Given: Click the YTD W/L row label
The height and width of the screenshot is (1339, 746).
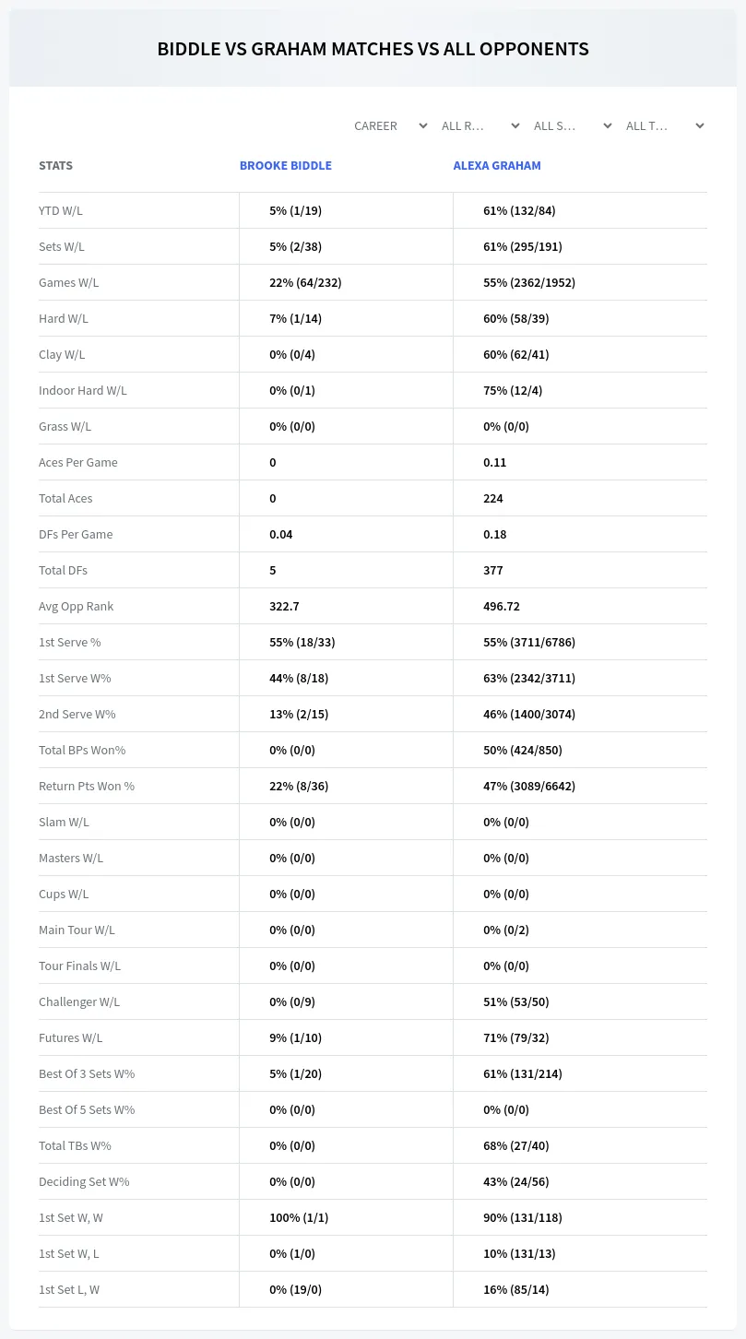Looking at the screenshot, I should [61, 210].
